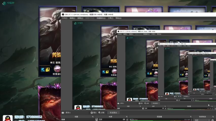Click the 转场特效 panel header title
Screen dimensions: 216x121
(202, 117)
